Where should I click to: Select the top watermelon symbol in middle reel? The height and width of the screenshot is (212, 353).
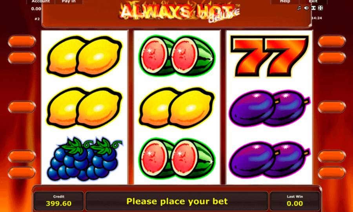(177, 55)
